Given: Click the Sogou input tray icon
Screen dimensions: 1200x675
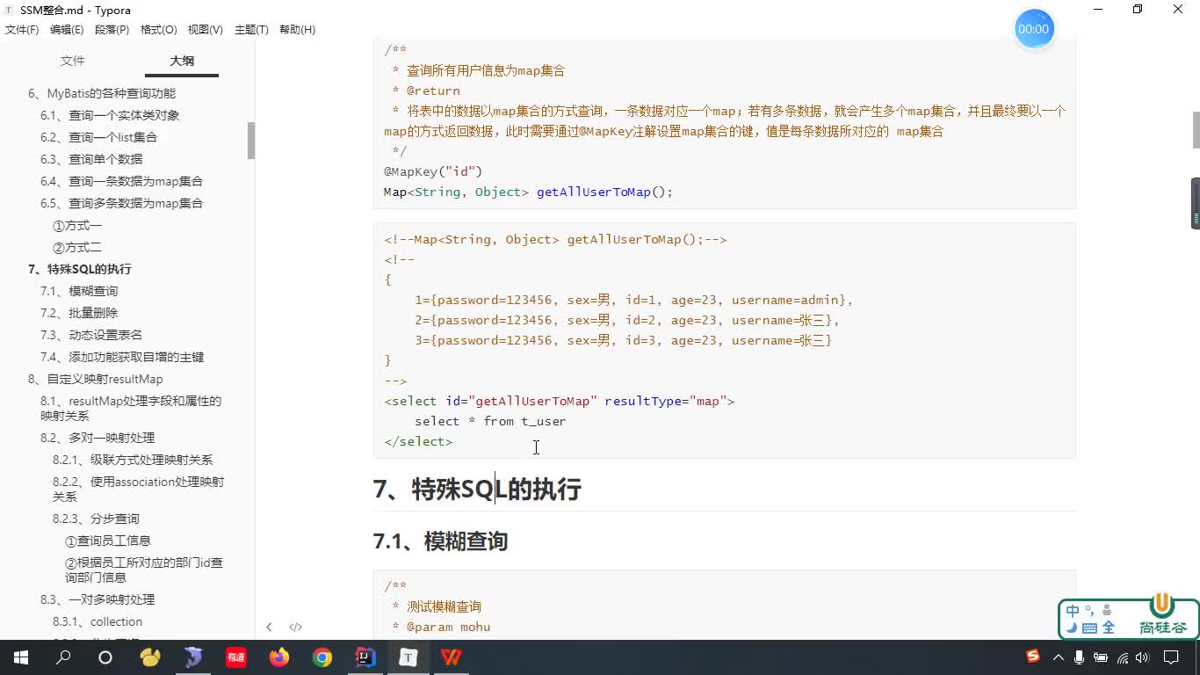Looking at the screenshot, I should pos(1034,657).
